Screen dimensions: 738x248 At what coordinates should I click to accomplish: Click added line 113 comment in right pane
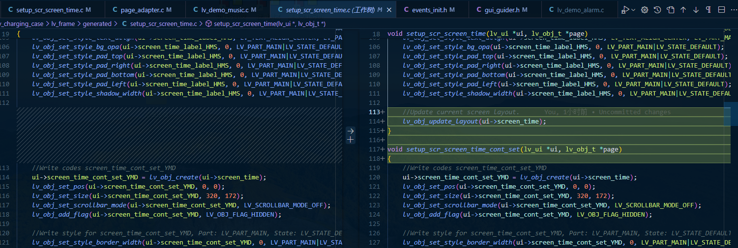[461, 112]
